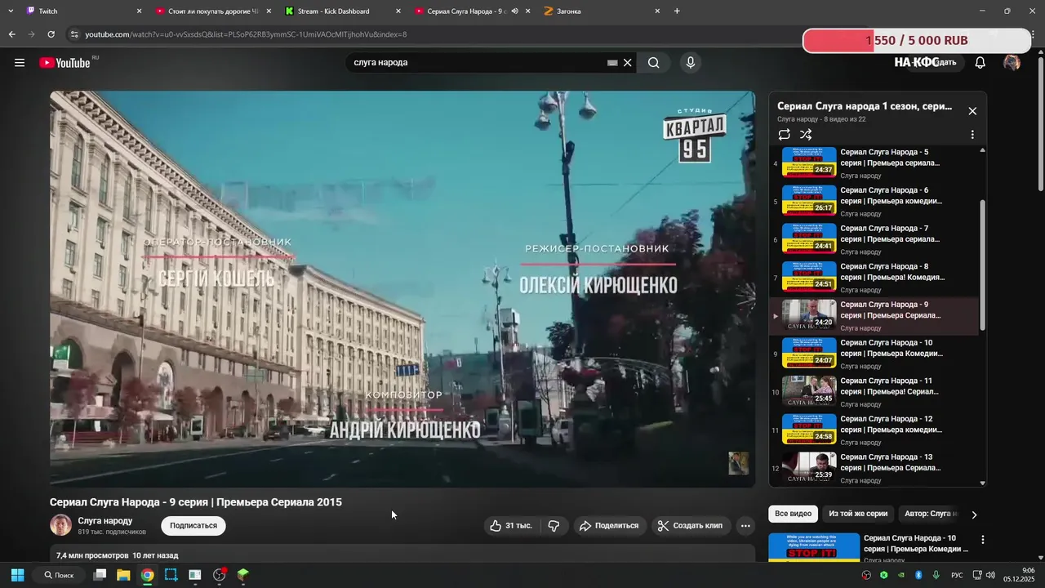This screenshot has width=1045, height=588.
Task: Reload the current page
Action: pos(51,34)
